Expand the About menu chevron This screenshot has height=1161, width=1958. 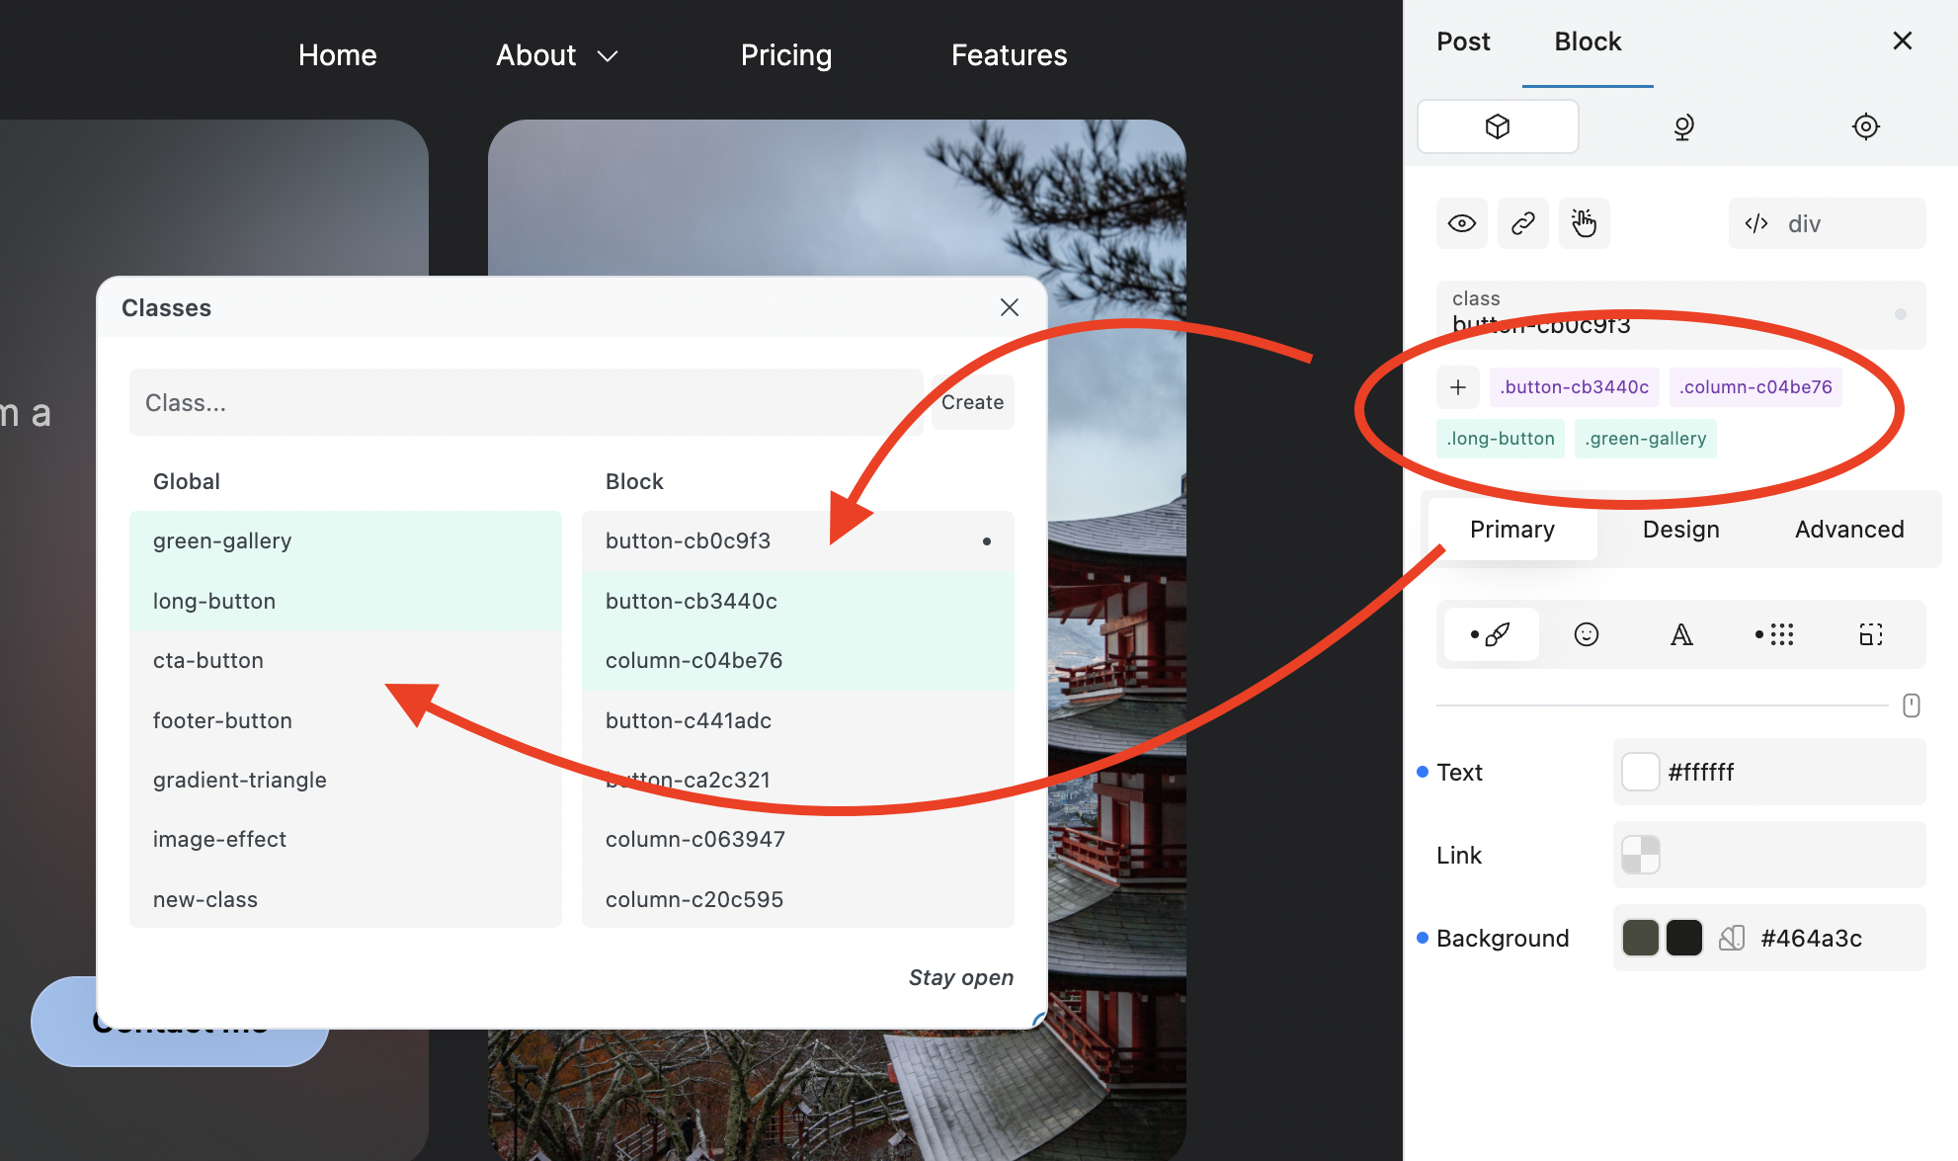[x=609, y=56]
